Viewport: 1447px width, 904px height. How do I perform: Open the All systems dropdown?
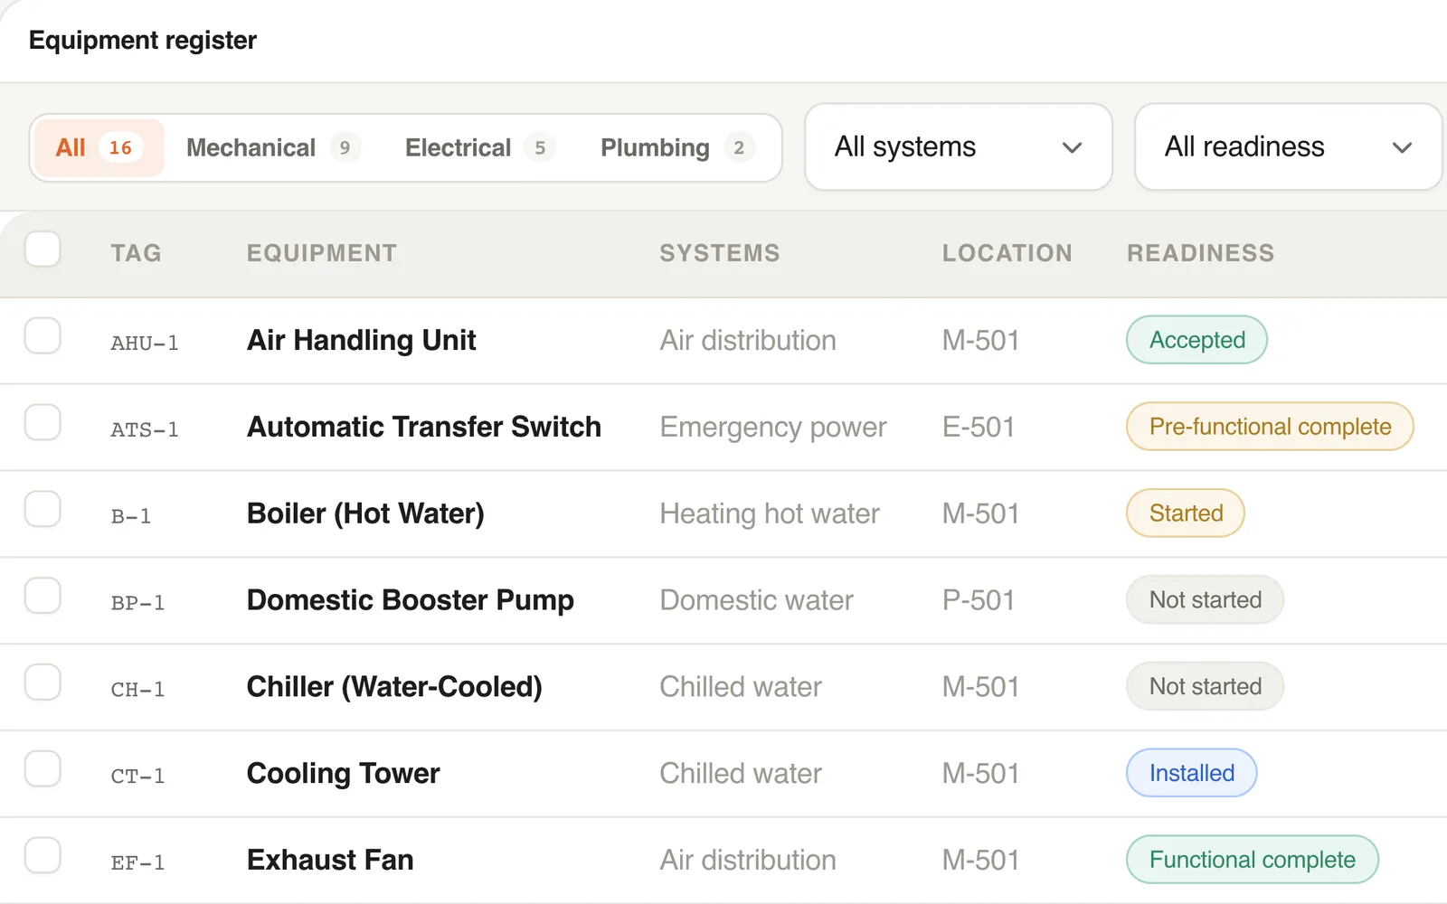pos(959,146)
